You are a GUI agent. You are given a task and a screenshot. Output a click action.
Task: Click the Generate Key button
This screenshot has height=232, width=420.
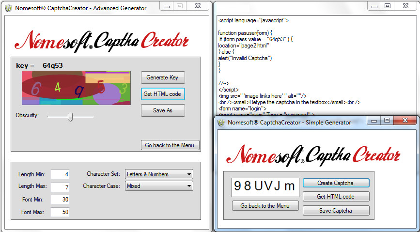(x=163, y=77)
